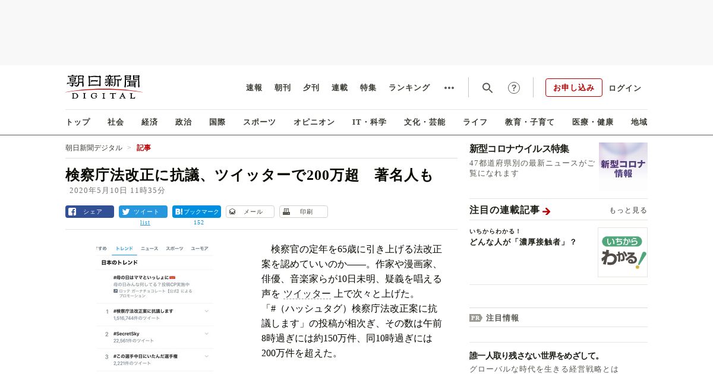Open the tweet 'list' count link
The height and width of the screenshot is (374, 713).
click(x=145, y=223)
